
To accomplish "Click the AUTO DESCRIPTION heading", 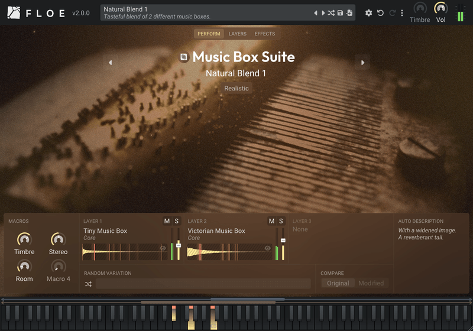I will 421,221.
